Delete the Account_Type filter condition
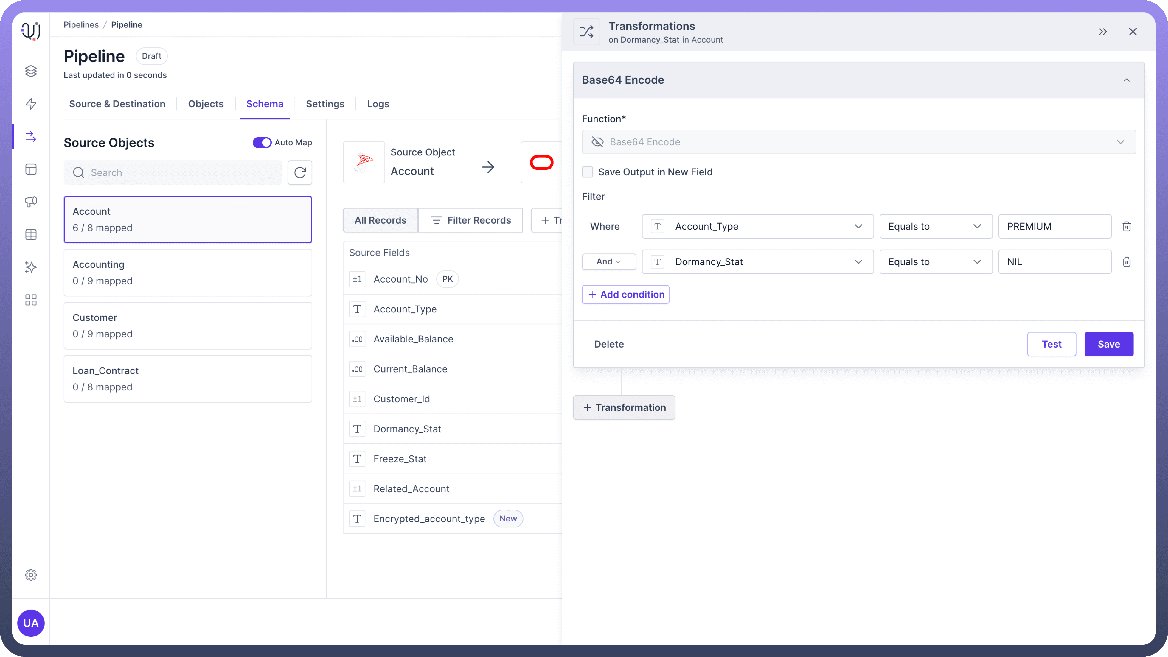Viewport: 1168px width, 657px height. [1126, 227]
